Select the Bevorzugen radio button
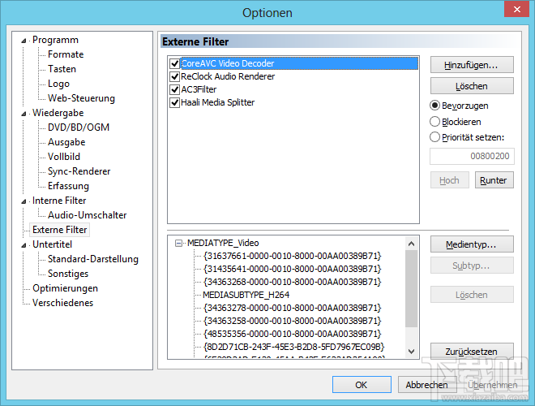Screen dimensions: 535x406 pos(434,106)
